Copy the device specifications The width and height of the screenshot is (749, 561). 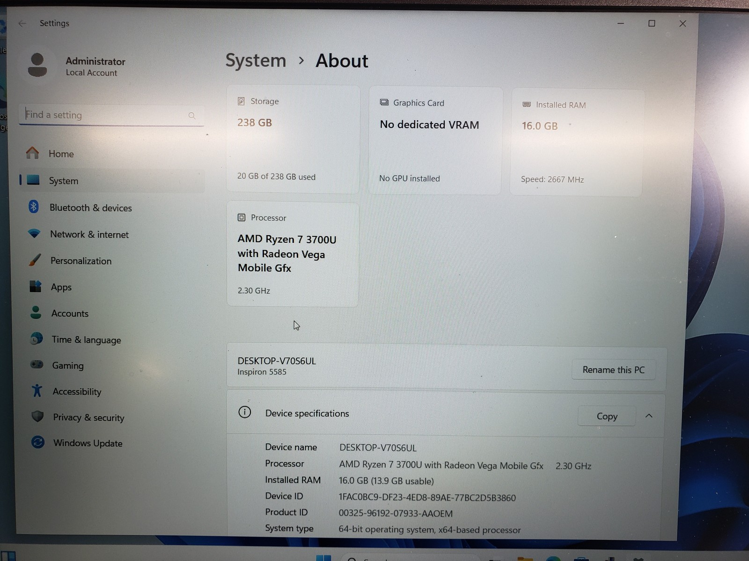[607, 416]
